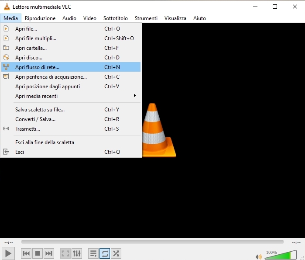Click elapsed time label left of seek bar

9,243
